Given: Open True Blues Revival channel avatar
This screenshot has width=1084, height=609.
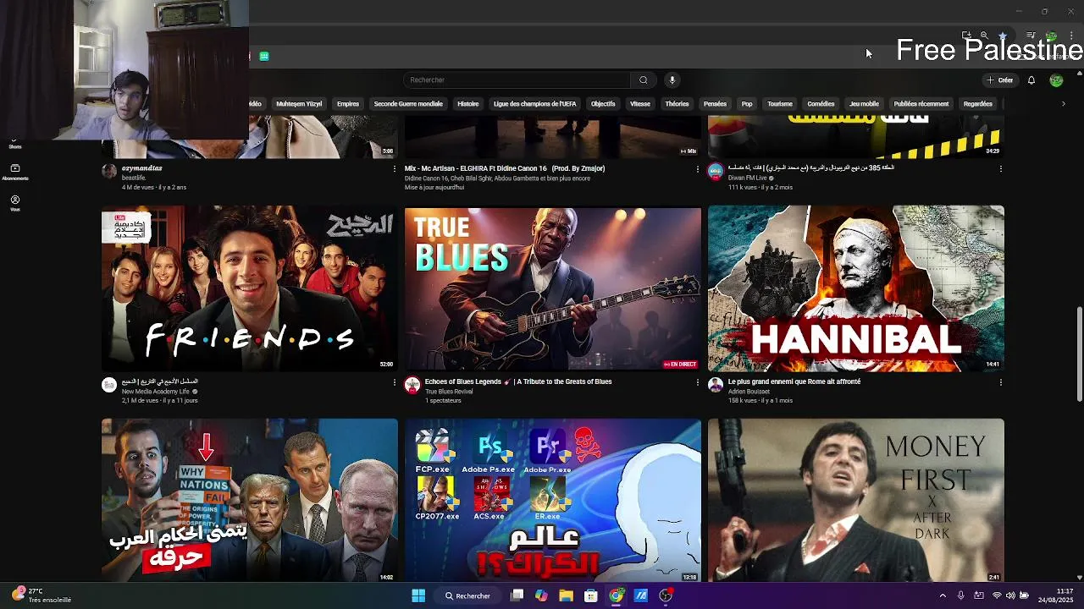Looking at the screenshot, I should [x=412, y=385].
